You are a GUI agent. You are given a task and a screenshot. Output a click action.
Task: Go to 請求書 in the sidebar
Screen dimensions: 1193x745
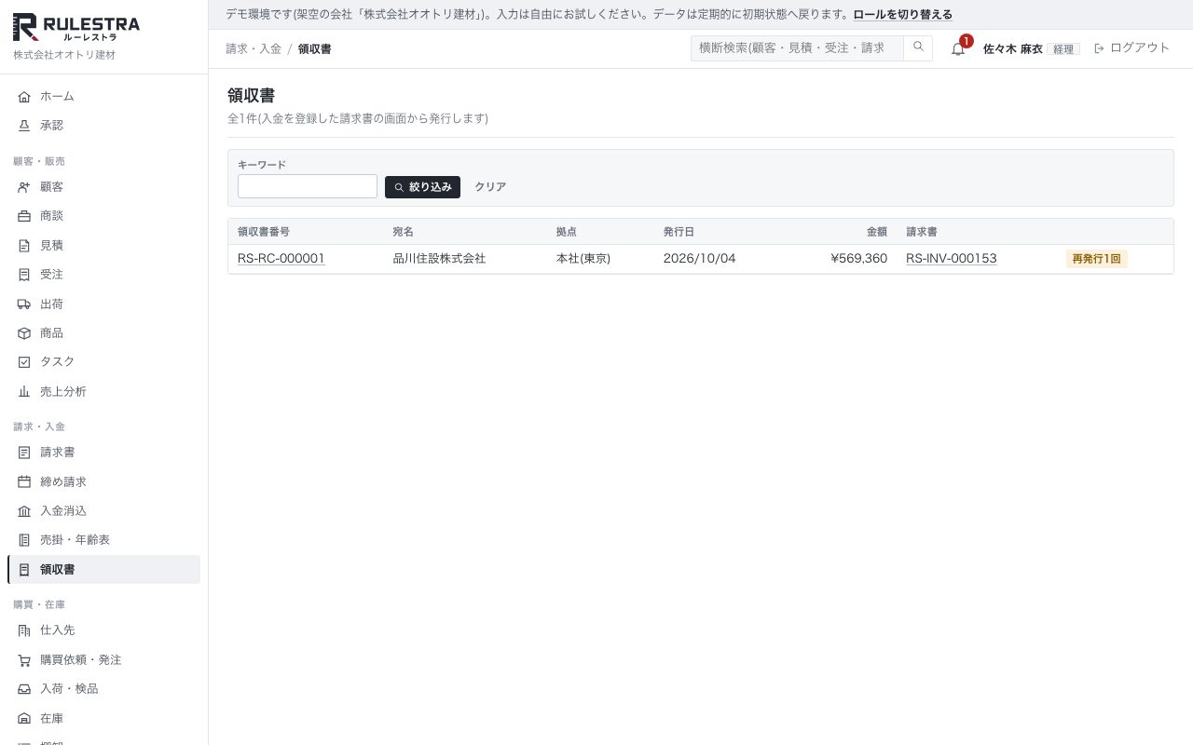(x=103, y=453)
